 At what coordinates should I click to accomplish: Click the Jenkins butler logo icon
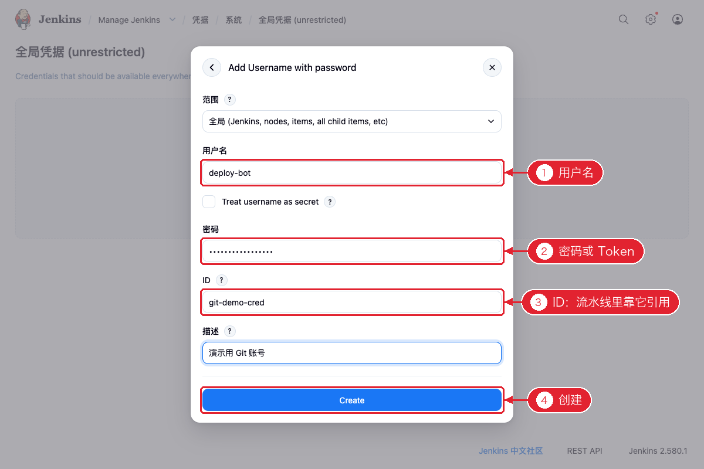click(x=23, y=19)
